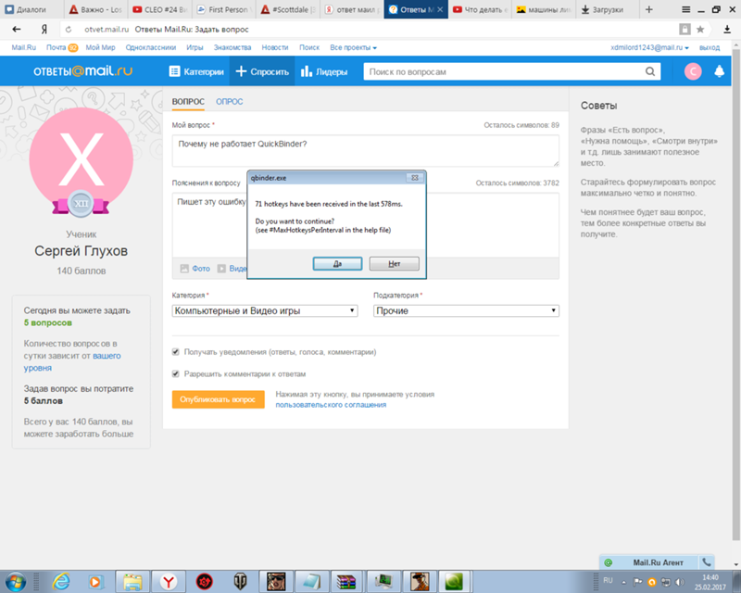Screen dimensions: 741x593
Task: Open Знакомства link
Action: point(232,47)
